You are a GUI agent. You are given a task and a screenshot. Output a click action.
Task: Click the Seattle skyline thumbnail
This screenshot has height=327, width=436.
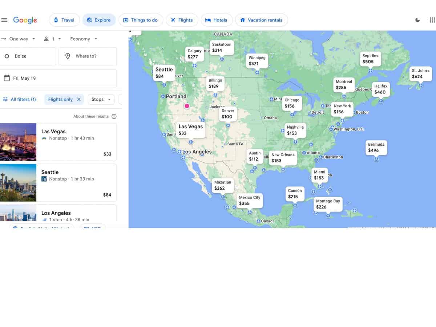tap(18, 182)
